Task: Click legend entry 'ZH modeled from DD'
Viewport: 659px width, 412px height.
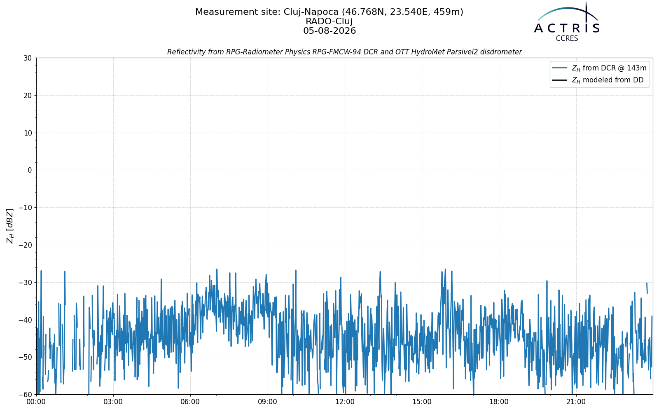Action: point(608,80)
